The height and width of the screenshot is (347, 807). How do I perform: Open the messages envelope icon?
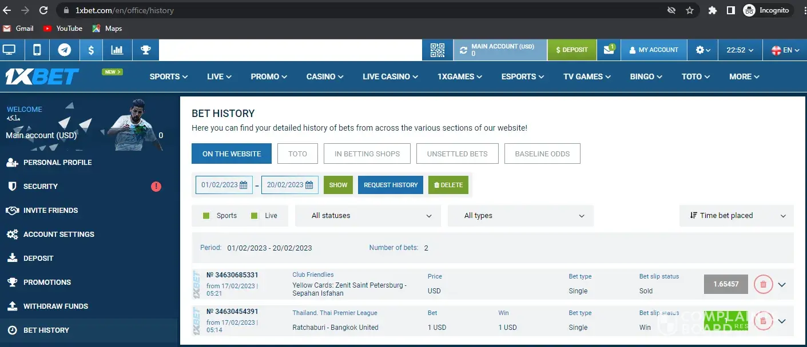[x=609, y=50]
